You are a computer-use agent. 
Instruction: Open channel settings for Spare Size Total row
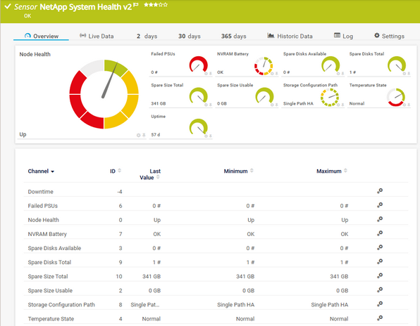click(380, 276)
